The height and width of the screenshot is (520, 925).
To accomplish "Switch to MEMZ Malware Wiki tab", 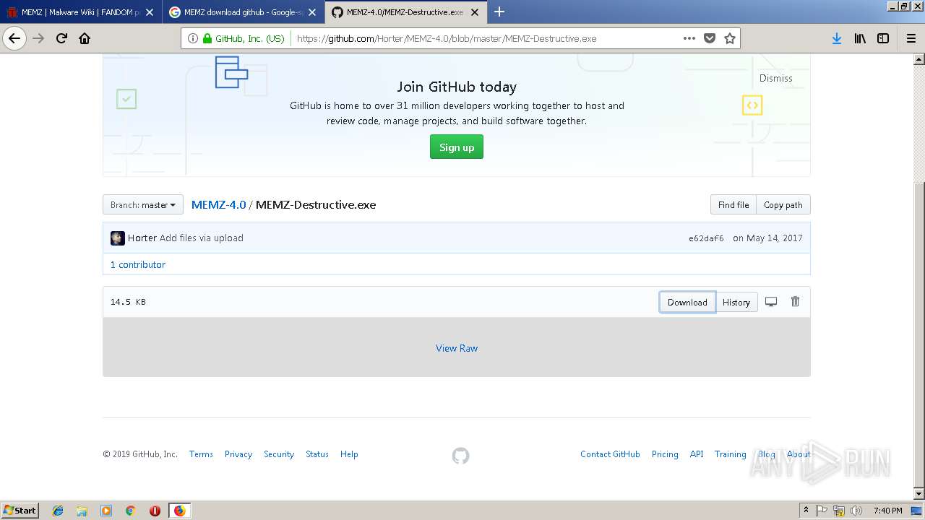I will pyautogui.click(x=81, y=12).
